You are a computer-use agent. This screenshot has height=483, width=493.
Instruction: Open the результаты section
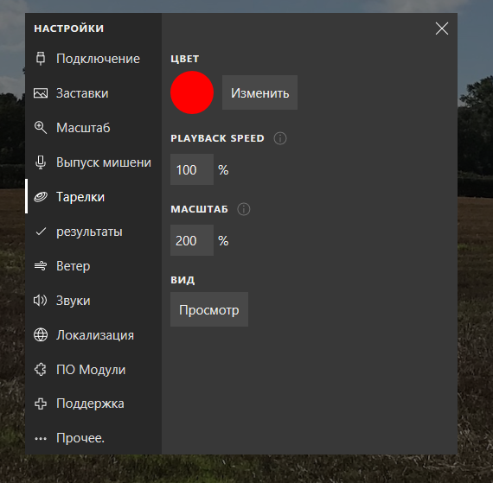pyautogui.click(x=93, y=232)
